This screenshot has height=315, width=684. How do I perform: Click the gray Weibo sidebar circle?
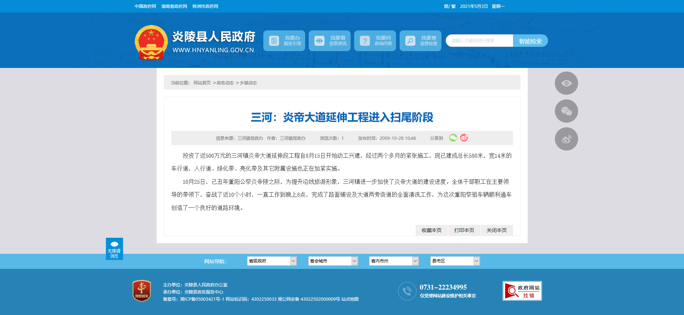pos(566,139)
